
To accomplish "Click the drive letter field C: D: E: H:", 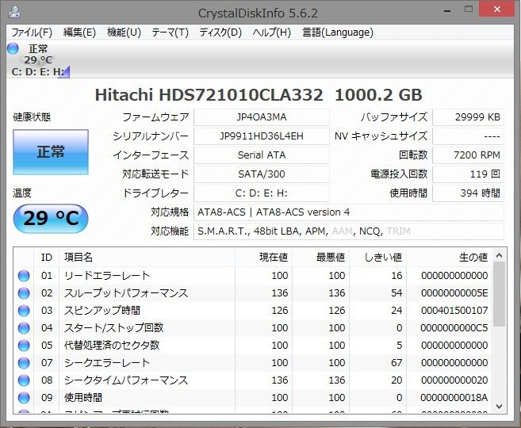I will 262,193.
